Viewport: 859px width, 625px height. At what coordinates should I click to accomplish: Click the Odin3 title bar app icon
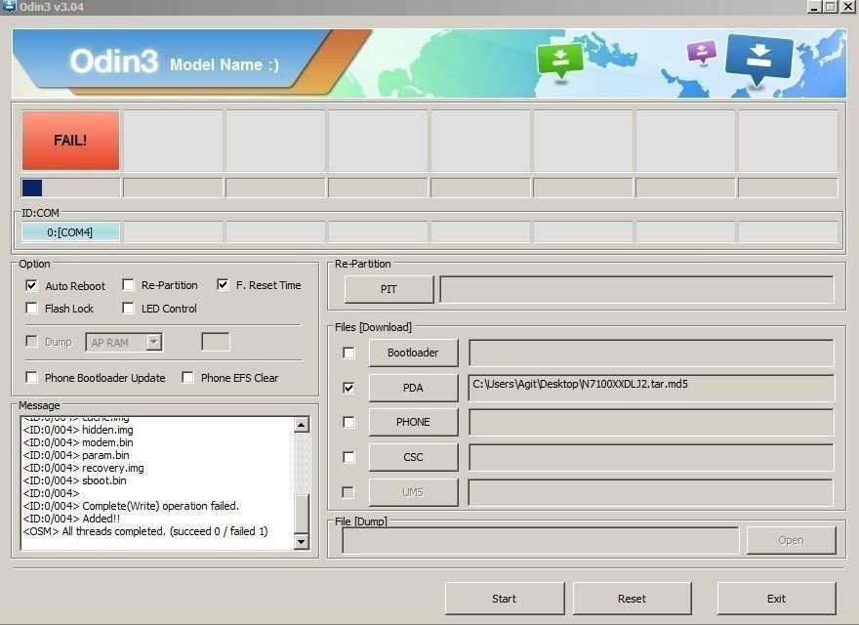9,7
